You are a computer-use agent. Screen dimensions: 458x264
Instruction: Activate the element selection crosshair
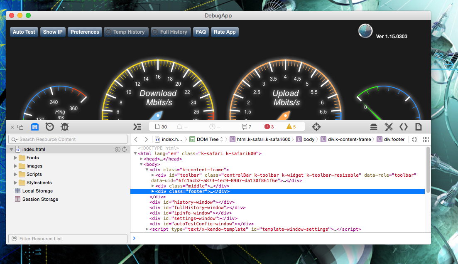[316, 127]
